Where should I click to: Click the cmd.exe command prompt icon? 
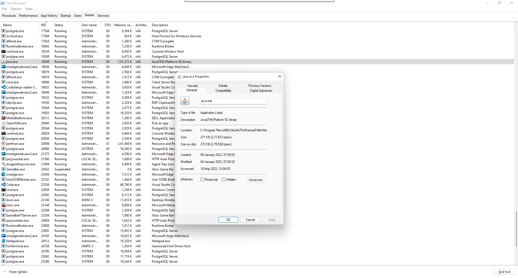pyautogui.click(x=4, y=190)
